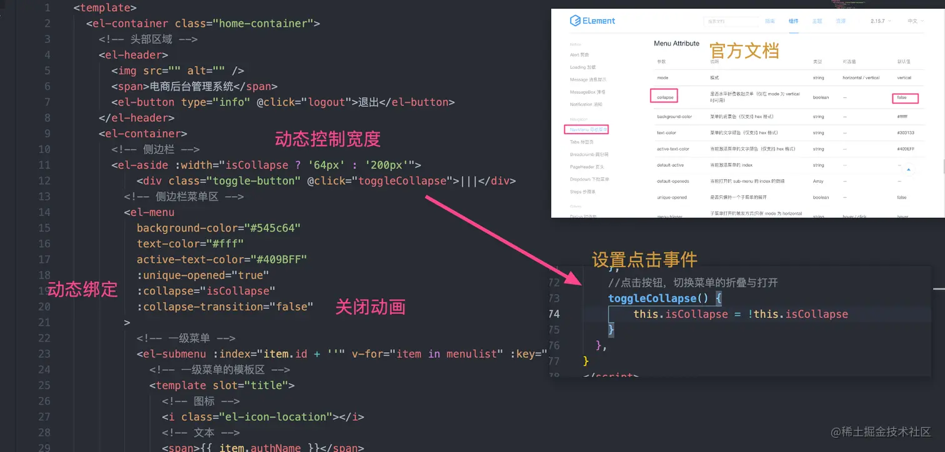Click the :unique-opened="true" line
Image resolution: width=945 pixels, height=452 pixels.
tap(203, 275)
